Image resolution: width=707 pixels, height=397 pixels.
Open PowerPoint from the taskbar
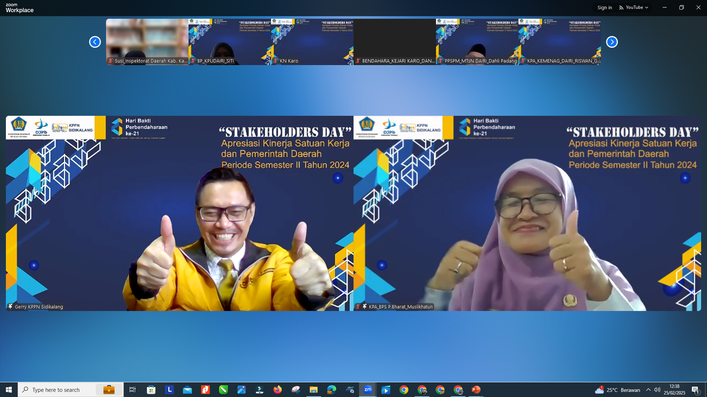476,390
